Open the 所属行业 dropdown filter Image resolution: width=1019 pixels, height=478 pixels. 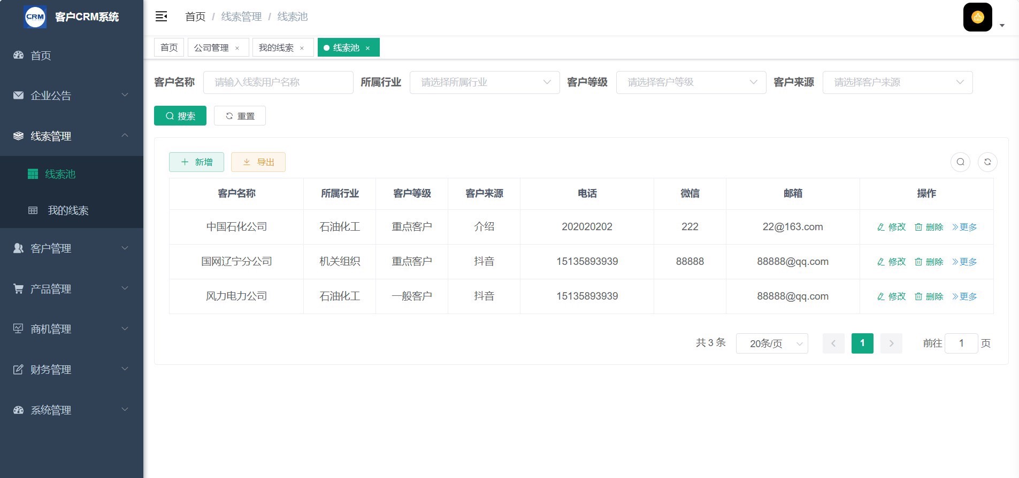point(484,82)
